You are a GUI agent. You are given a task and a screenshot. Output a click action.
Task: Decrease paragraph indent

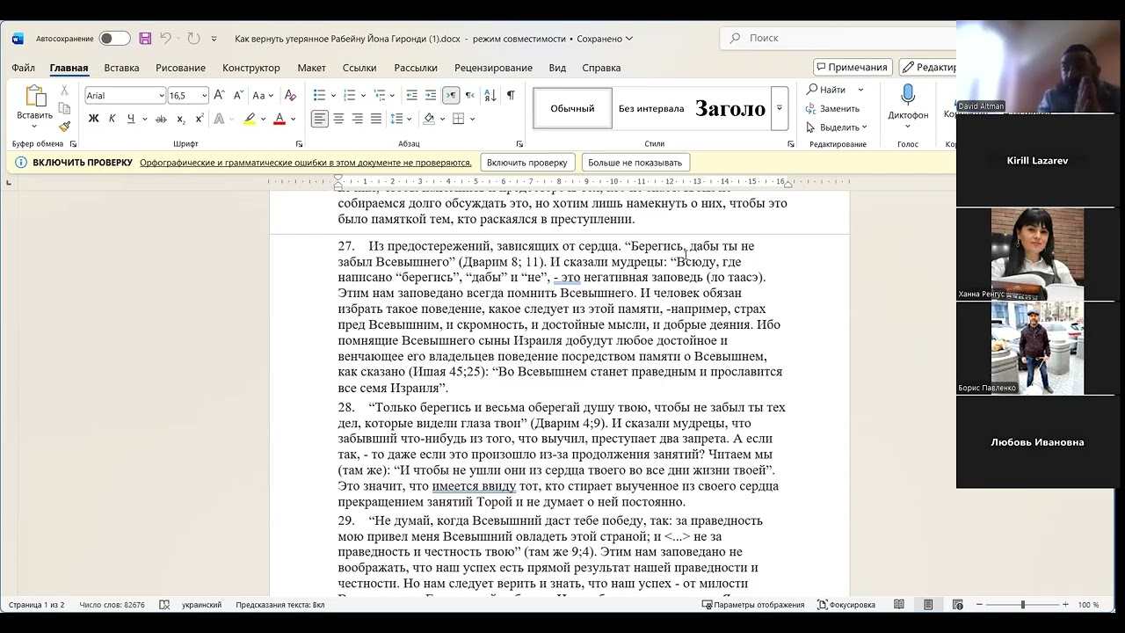click(411, 95)
